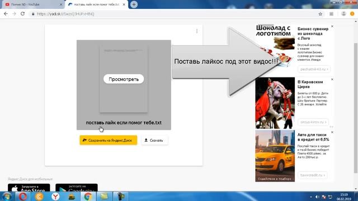Bookmark this page with the star icon

pyautogui.click(x=321, y=14)
